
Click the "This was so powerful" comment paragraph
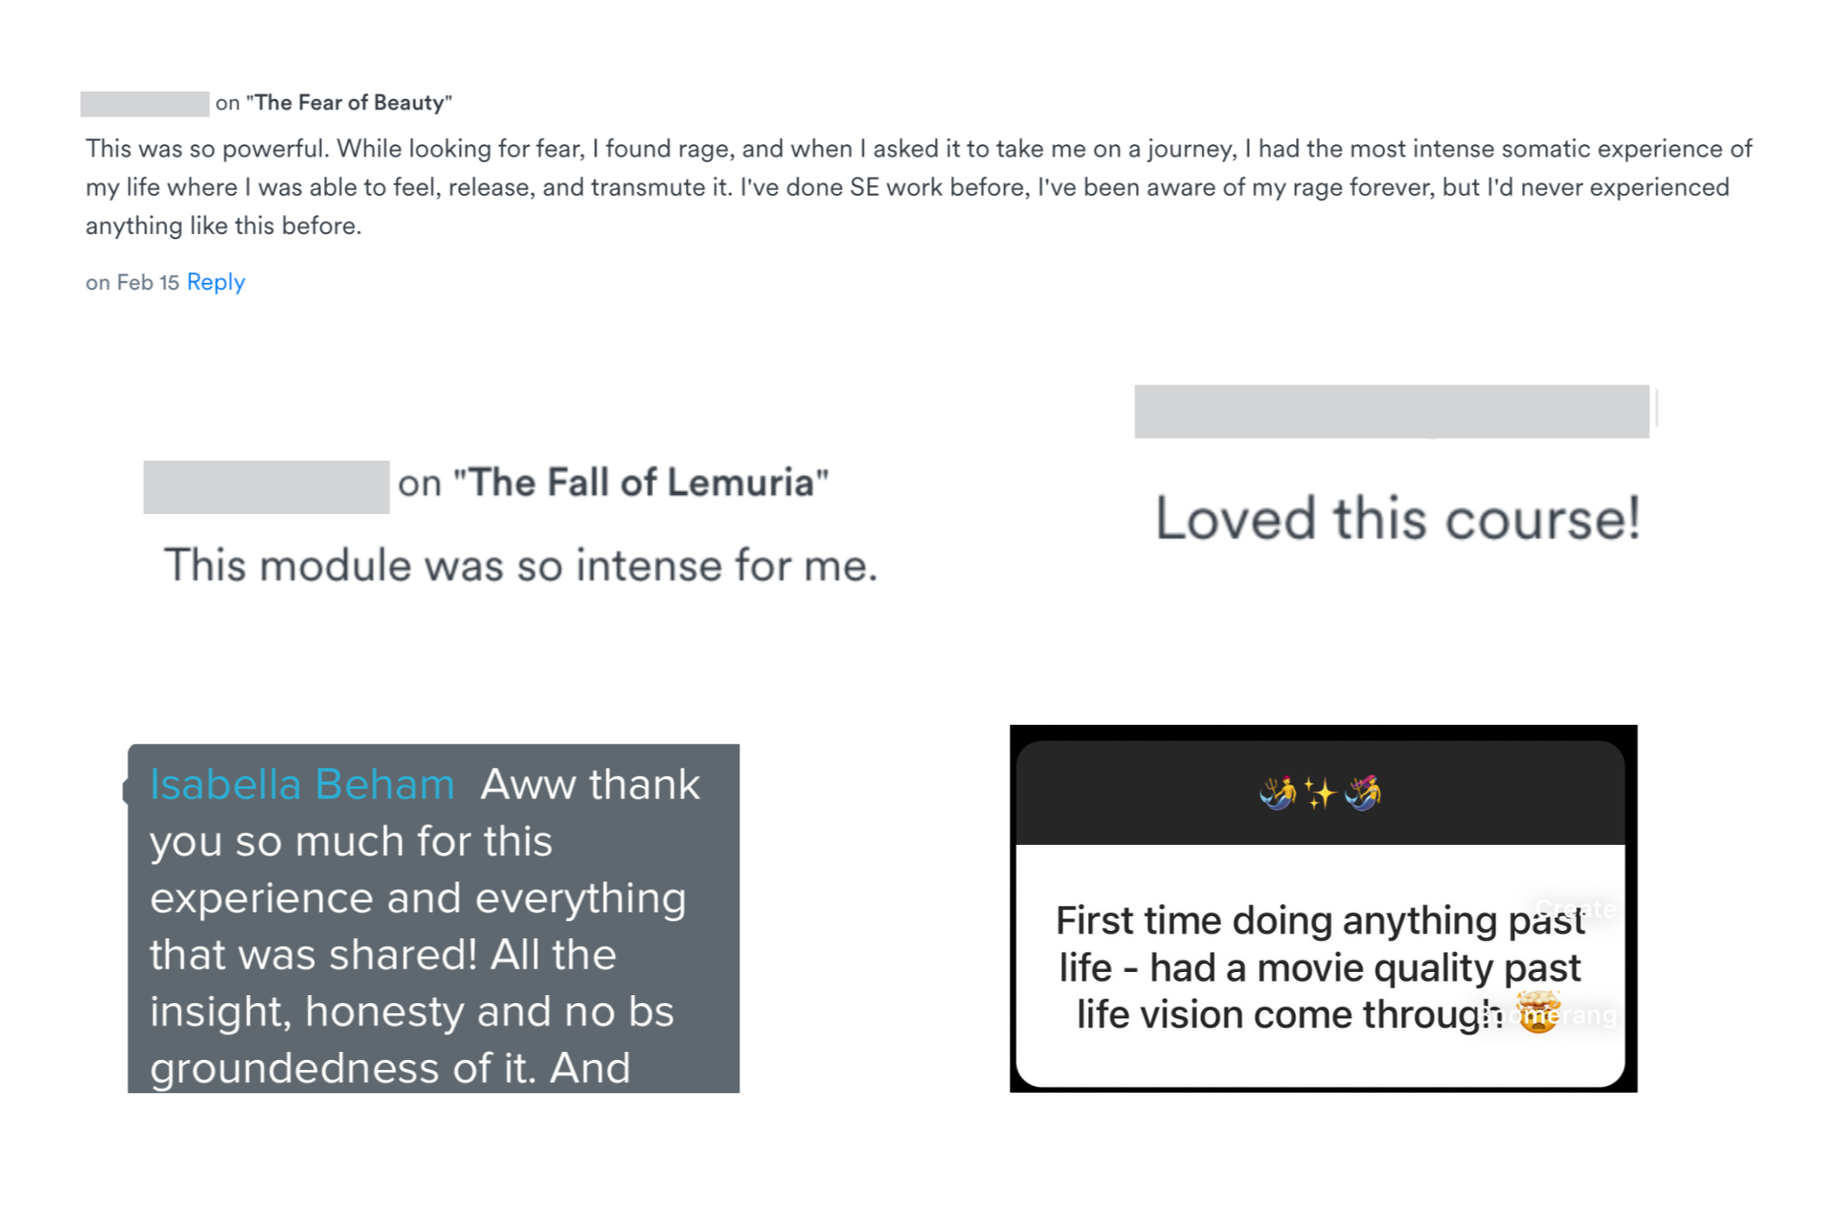[x=916, y=187]
